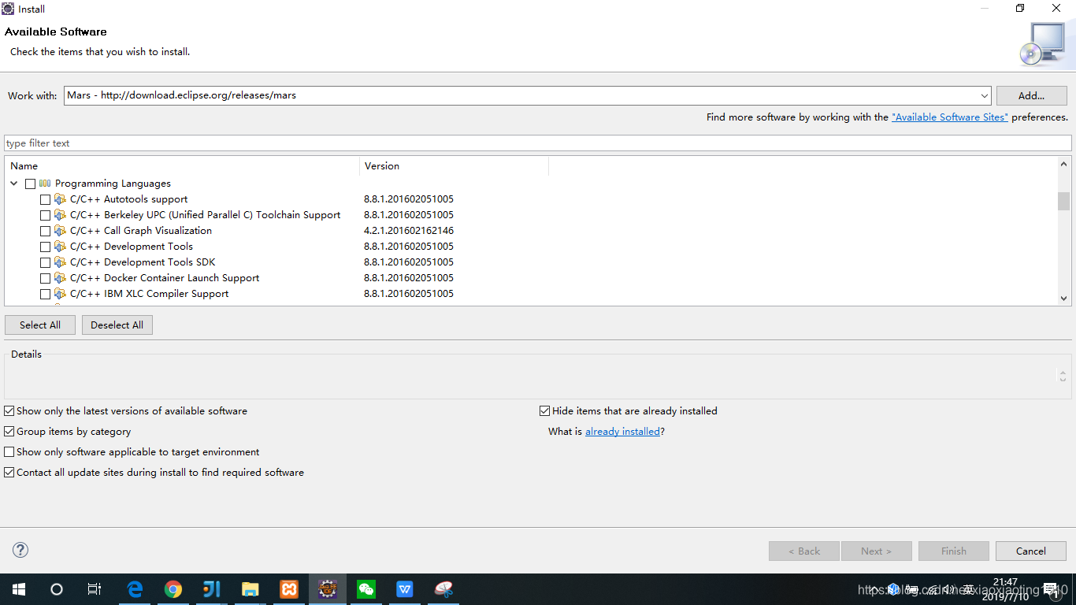
Task: Click the Name column header
Action: (x=182, y=166)
